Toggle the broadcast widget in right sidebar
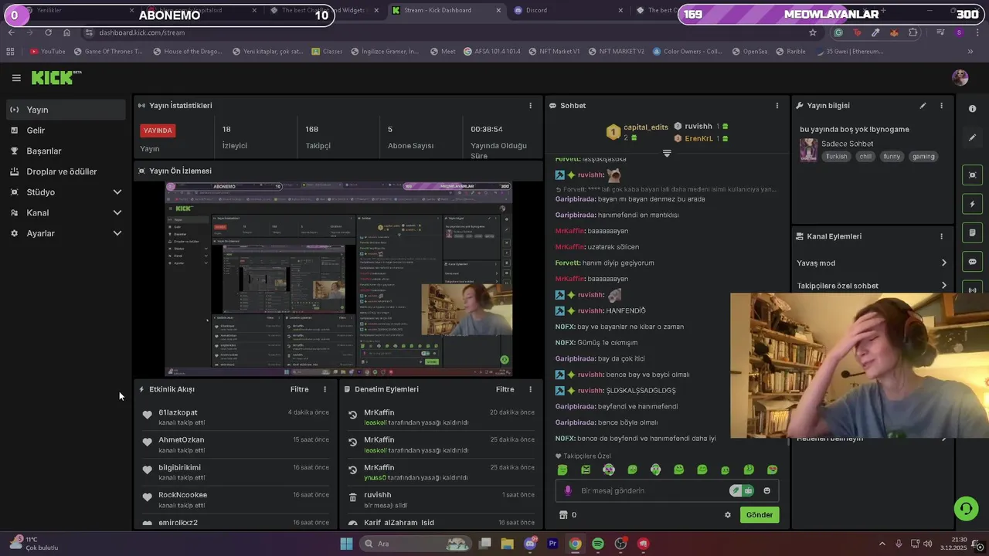The image size is (989, 556). (973, 290)
